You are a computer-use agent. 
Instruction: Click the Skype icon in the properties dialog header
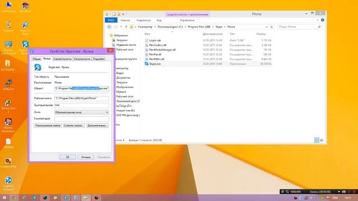coord(37,67)
